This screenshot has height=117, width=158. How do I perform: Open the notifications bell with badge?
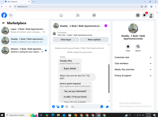tap(144, 15)
